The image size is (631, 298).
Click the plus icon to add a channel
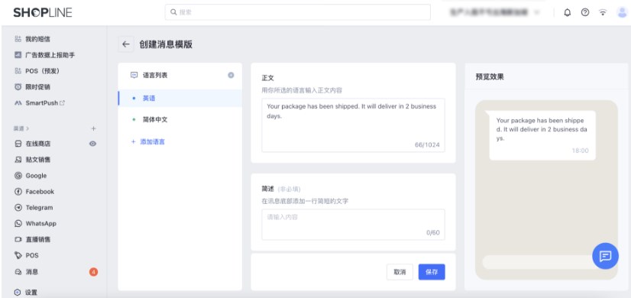(x=93, y=128)
